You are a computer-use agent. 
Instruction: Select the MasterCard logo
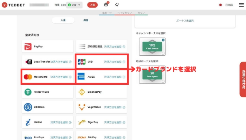pyautogui.click(x=28, y=77)
